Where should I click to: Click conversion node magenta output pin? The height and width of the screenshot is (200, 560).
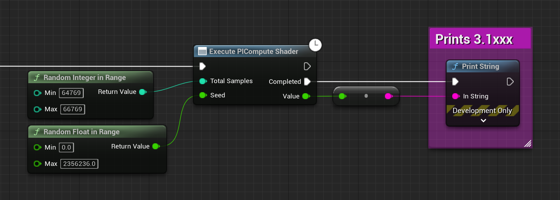pyautogui.click(x=388, y=96)
